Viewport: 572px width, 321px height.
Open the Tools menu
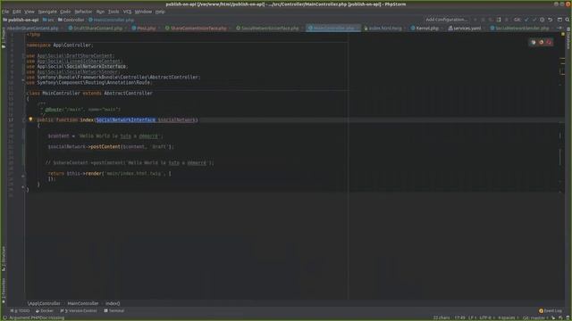tap(114, 12)
